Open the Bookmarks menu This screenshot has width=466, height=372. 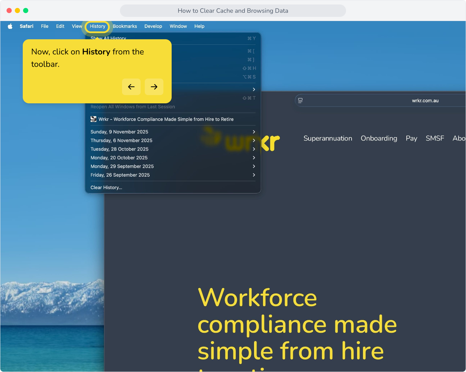point(125,26)
